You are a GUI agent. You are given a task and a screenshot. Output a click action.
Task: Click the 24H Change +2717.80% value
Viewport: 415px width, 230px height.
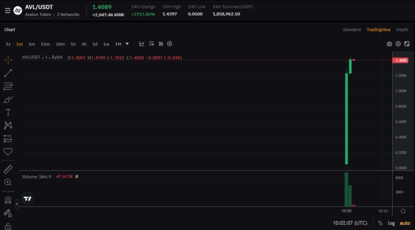[143, 14]
